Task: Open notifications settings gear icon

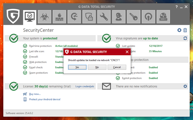Action: pyautogui.click(x=185, y=87)
